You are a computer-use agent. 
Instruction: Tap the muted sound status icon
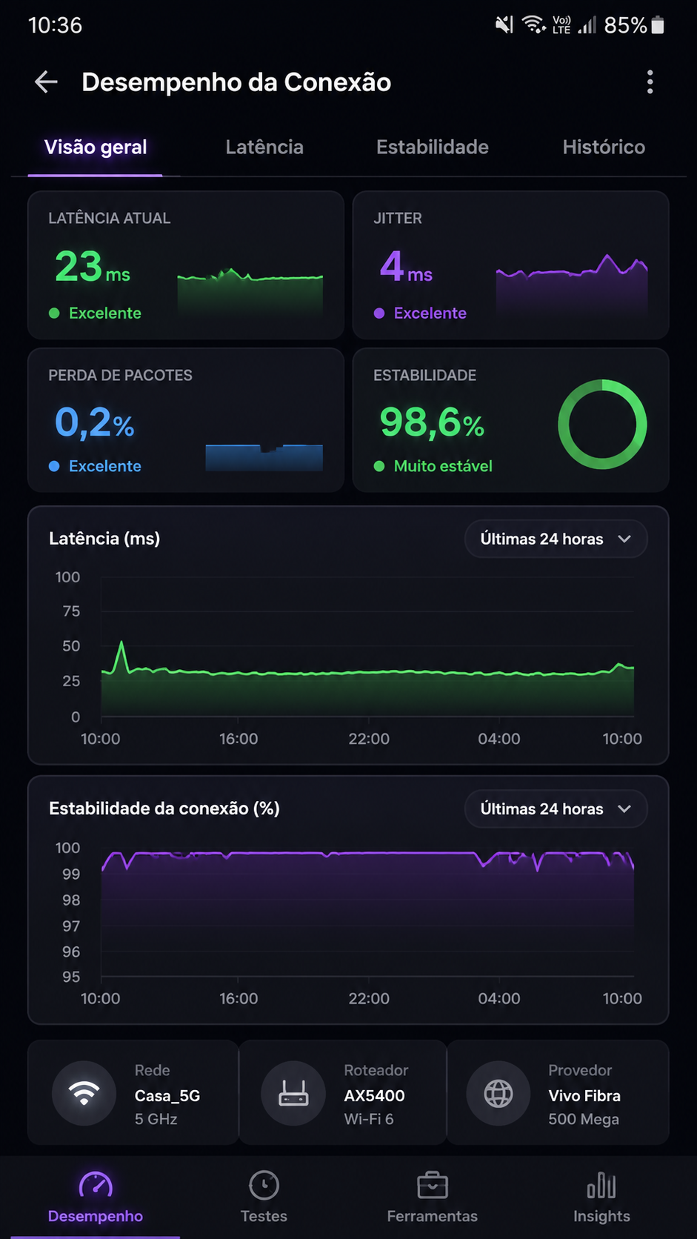(x=504, y=25)
